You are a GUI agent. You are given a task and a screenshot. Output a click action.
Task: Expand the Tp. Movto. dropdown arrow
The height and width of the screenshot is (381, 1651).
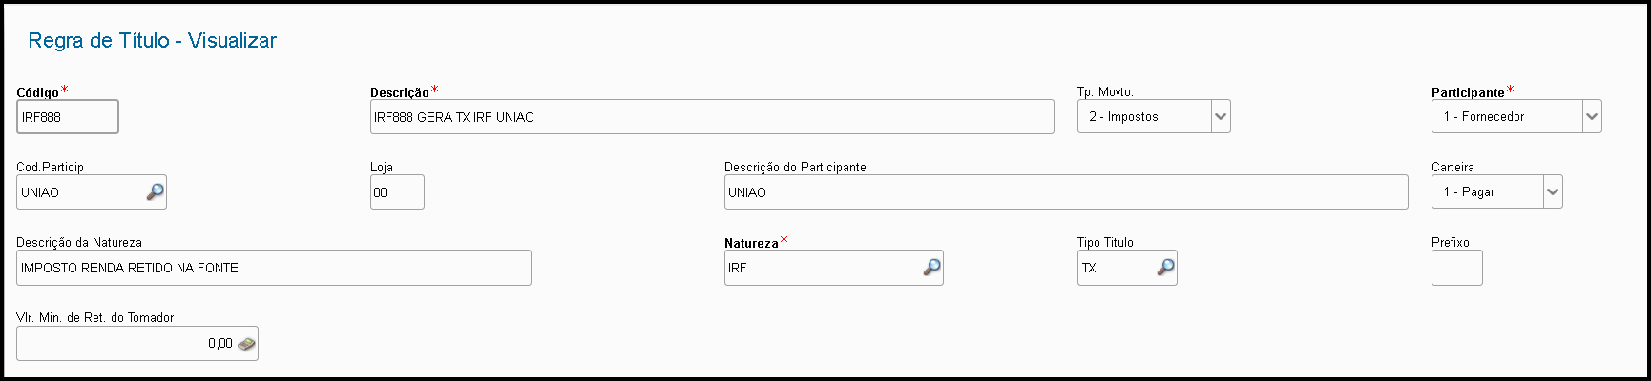coord(1220,117)
